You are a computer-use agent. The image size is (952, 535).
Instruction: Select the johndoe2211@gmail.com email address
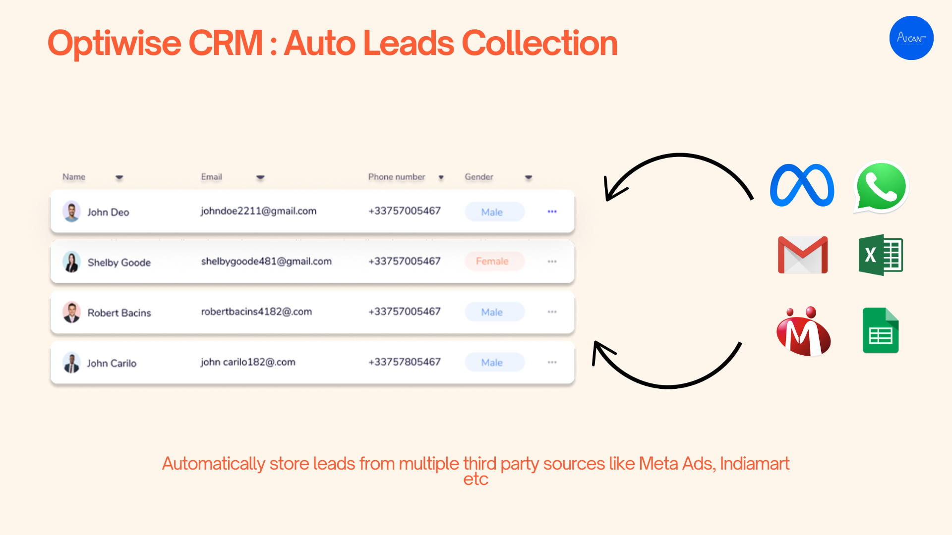258,211
